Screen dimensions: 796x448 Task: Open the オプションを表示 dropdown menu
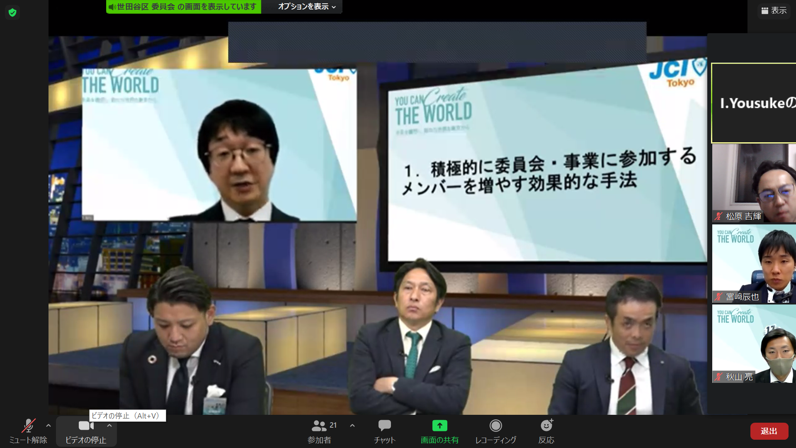tap(307, 7)
